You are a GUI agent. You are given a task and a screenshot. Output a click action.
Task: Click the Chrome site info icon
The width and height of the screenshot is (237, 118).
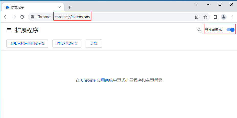coord(32,17)
